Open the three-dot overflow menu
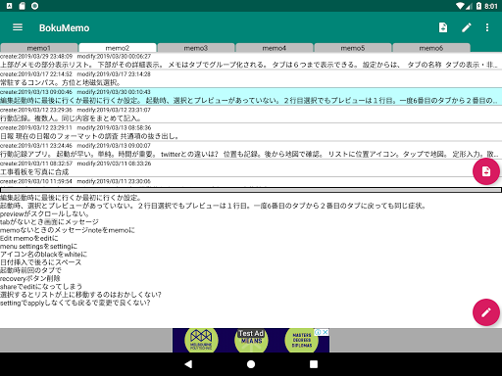 click(x=487, y=27)
